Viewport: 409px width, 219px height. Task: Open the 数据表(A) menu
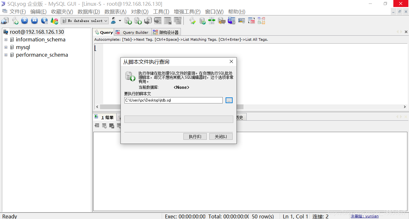tap(115, 11)
